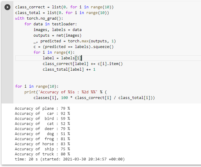
Task: Click the 'torch.max(outputs, 1)' line
Action: tap(75, 41)
